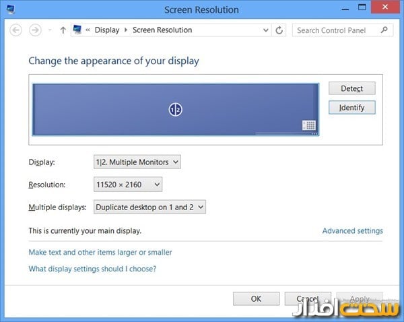
Task: Click the Back navigation arrow
Action: tap(17, 30)
